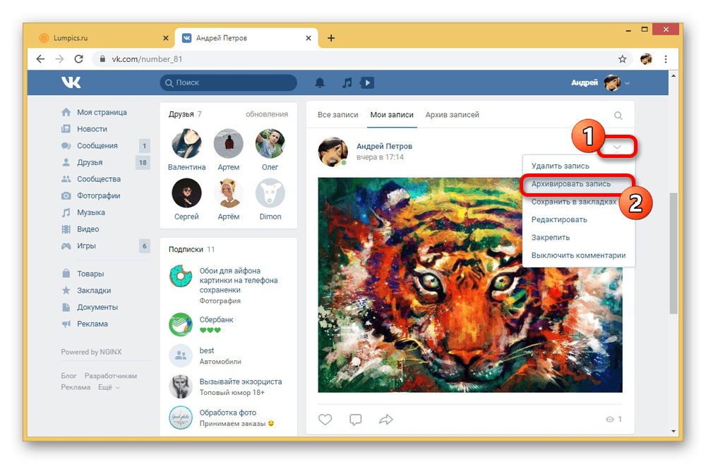Viewport: 706px width, 464px height.
Task: Open the tiger painting image
Action: [470, 285]
